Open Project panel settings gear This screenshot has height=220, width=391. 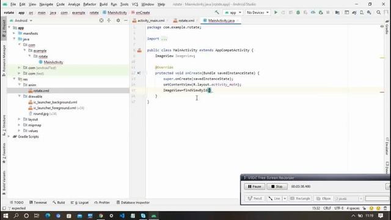pyautogui.click(x=118, y=20)
